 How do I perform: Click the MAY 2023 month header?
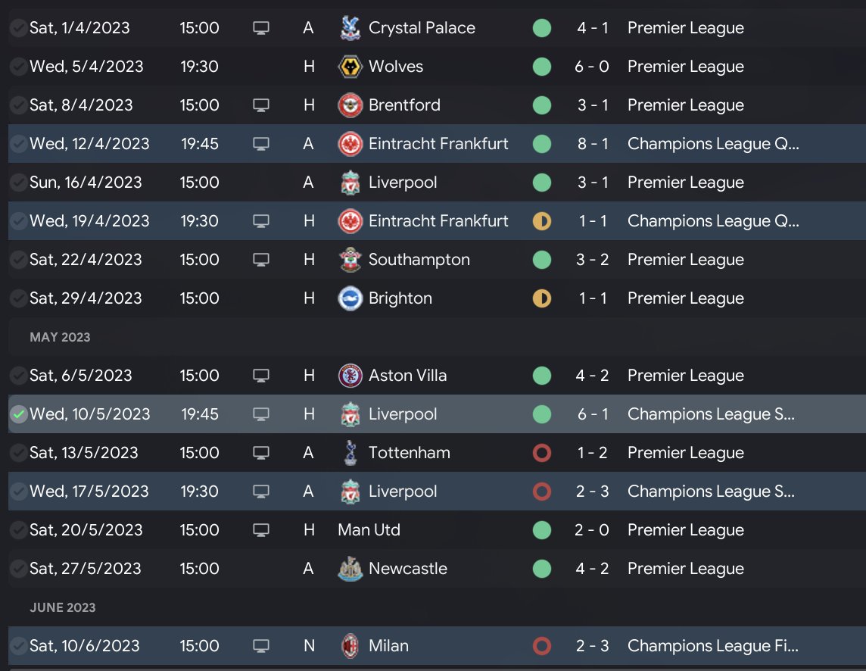60,337
